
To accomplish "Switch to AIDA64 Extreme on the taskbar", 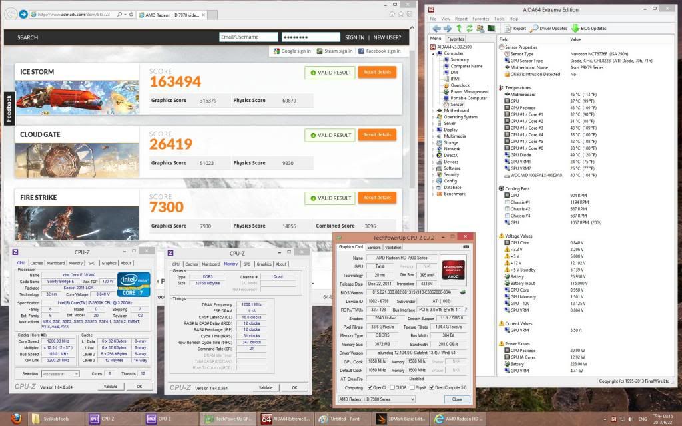I will [x=286, y=419].
